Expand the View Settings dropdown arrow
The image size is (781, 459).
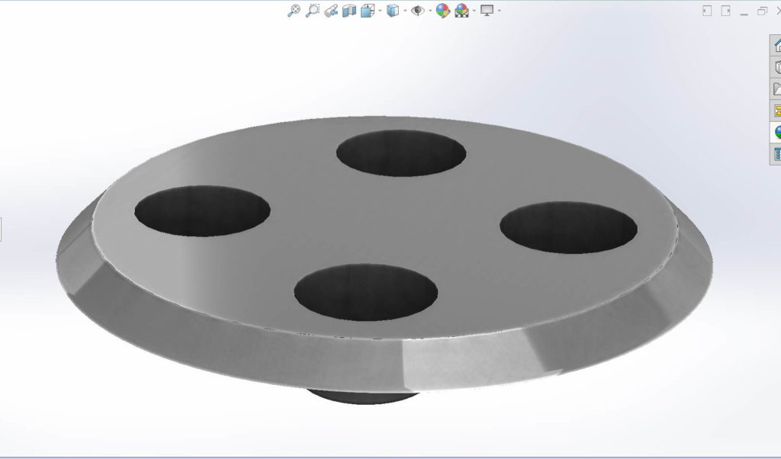pyautogui.click(x=499, y=11)
